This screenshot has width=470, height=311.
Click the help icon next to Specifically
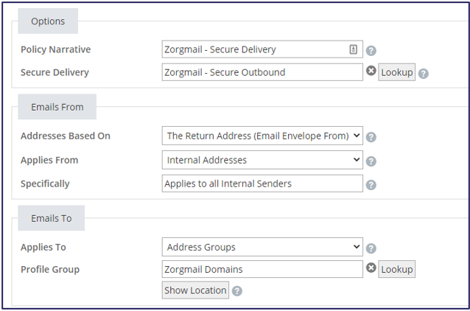[x=371, y=184]
